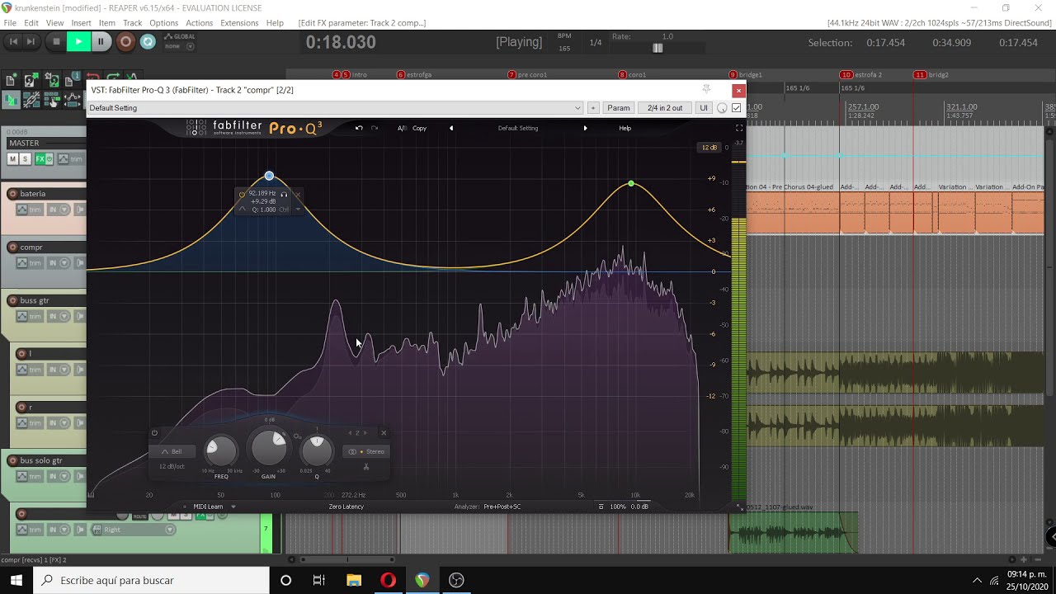Pause playback using the transport pause button
Screen dimensions: 1056x594
(101, 41)
